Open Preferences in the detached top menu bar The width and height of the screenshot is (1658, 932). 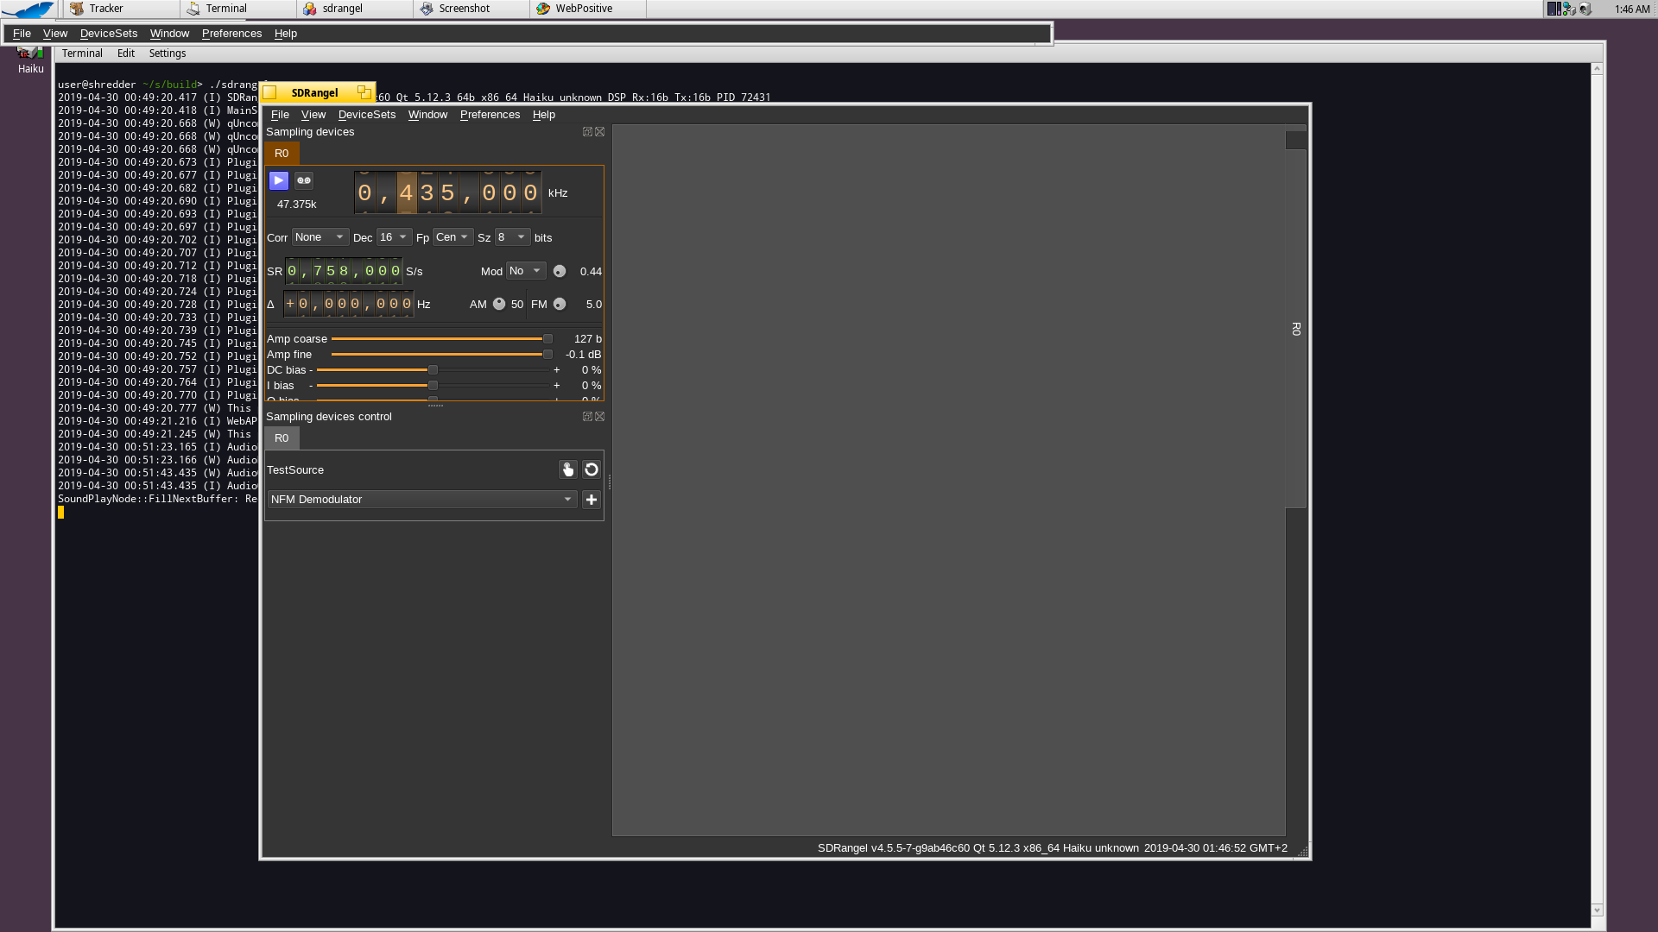point(231,34)
